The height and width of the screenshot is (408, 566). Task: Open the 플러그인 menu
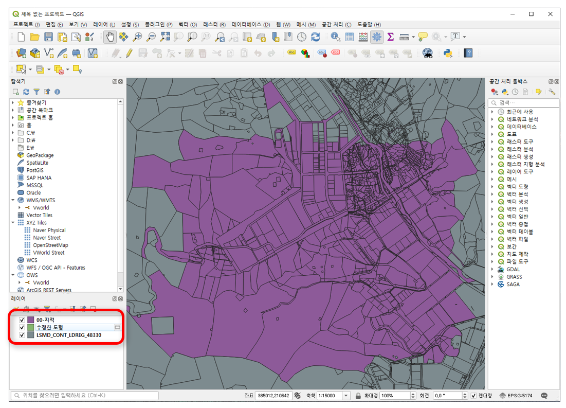[158, 24]
